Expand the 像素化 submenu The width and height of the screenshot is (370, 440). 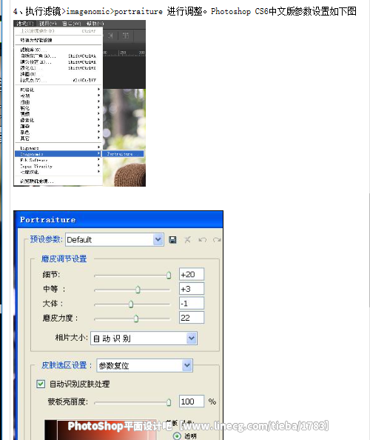(x=58, y=120)
